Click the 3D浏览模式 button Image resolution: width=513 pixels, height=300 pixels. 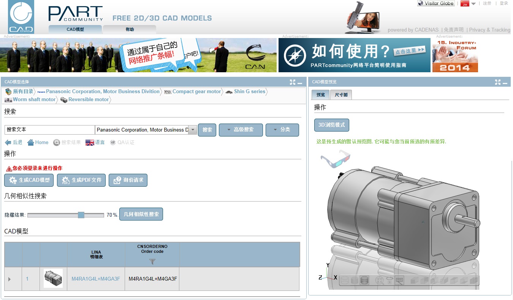point(332,125)
